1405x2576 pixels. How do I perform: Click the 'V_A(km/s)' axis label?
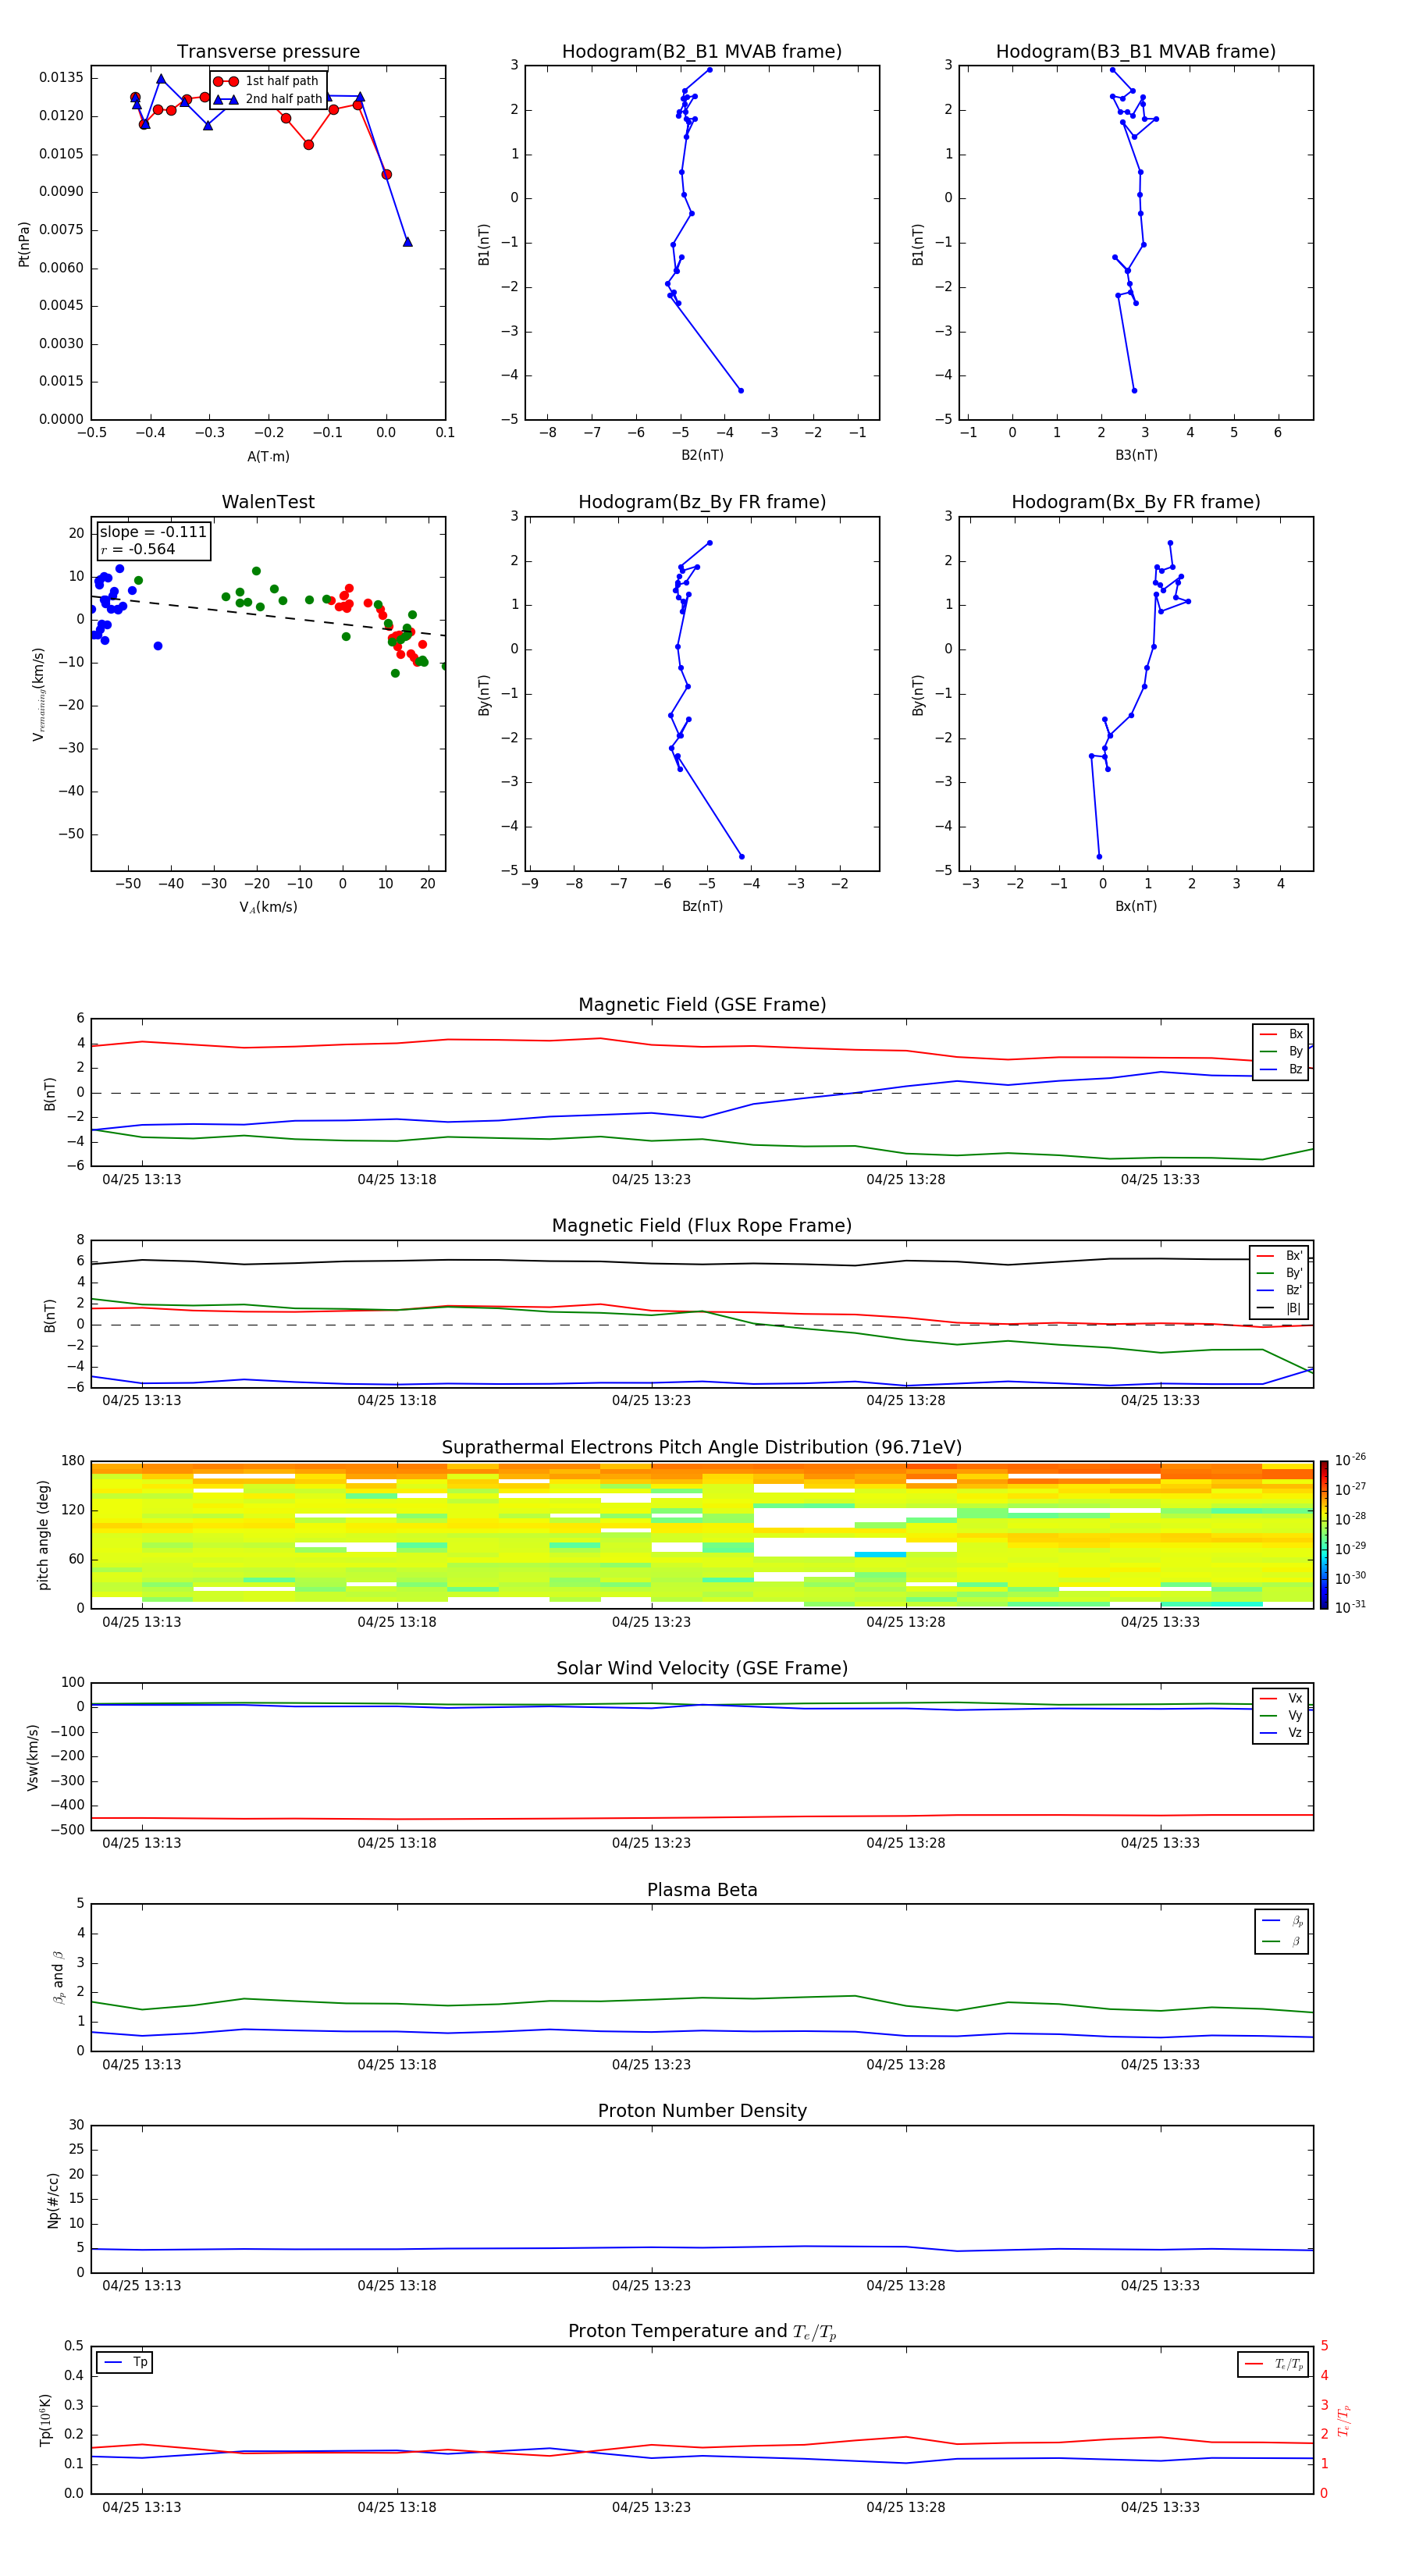(268, 907)
